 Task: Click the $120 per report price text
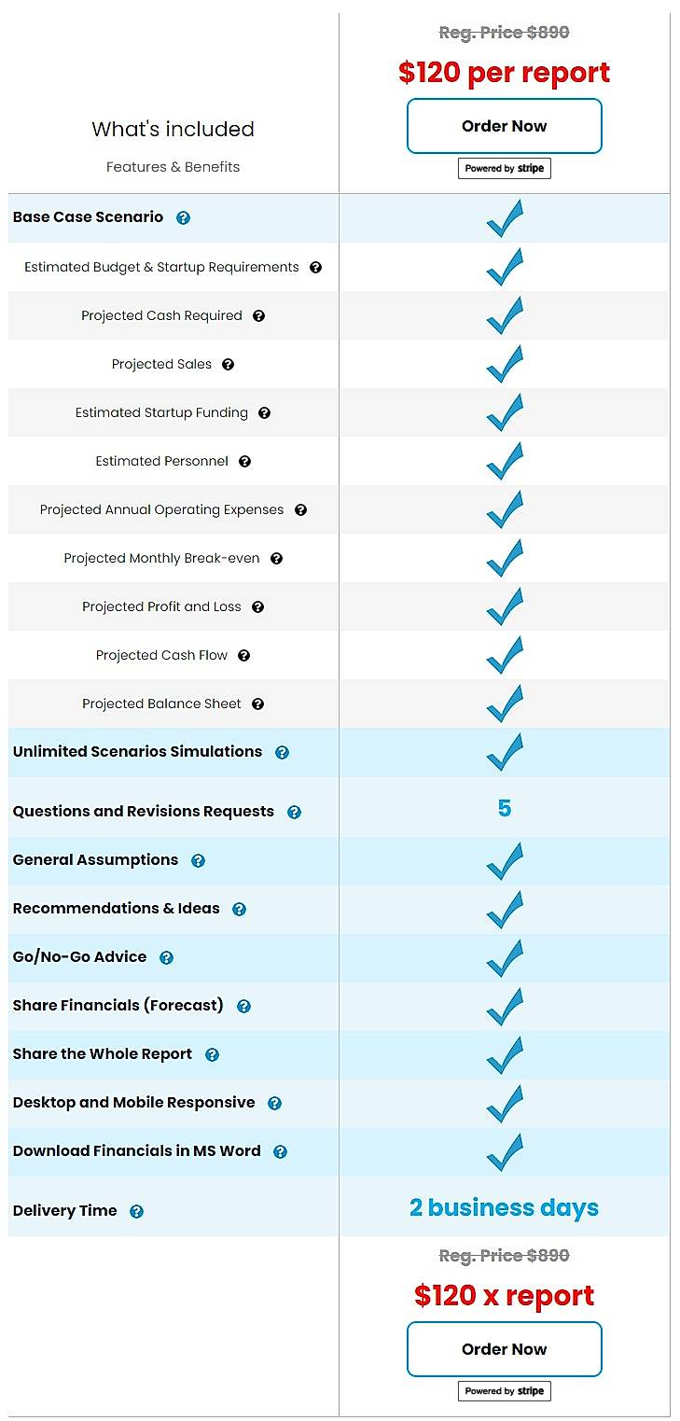tap(505, 72)
